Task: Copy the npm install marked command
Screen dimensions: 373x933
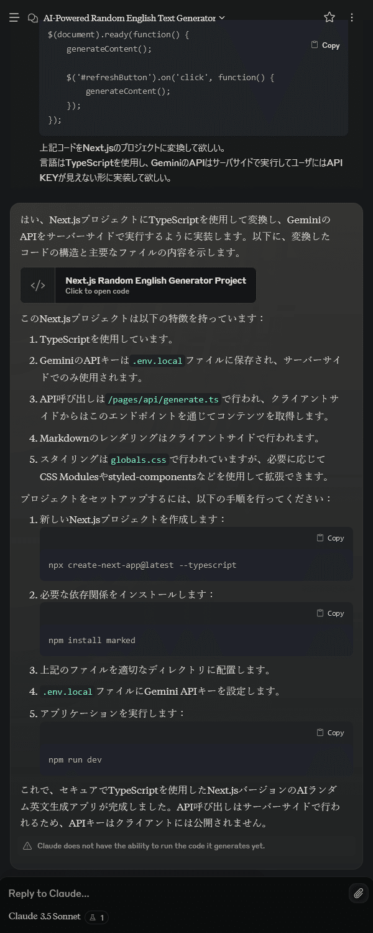Action: [x=330, y=613]
